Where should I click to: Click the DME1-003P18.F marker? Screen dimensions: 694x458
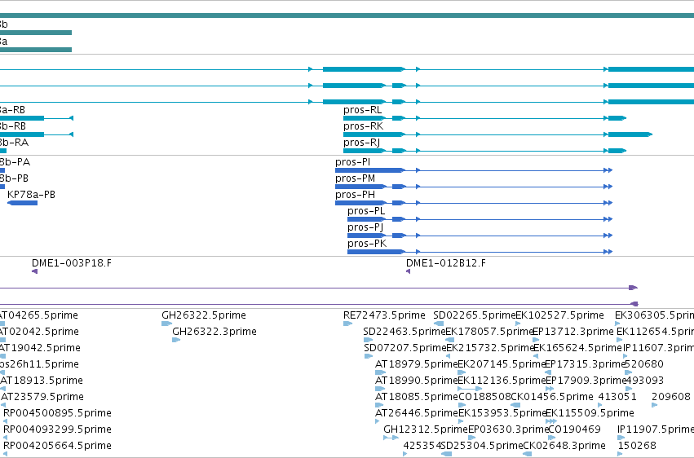tap(34, 271)
